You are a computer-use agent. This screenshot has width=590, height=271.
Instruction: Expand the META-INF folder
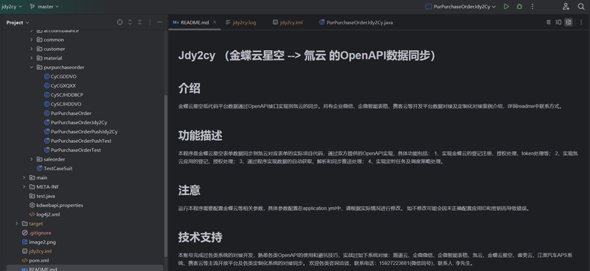(24, 187)
